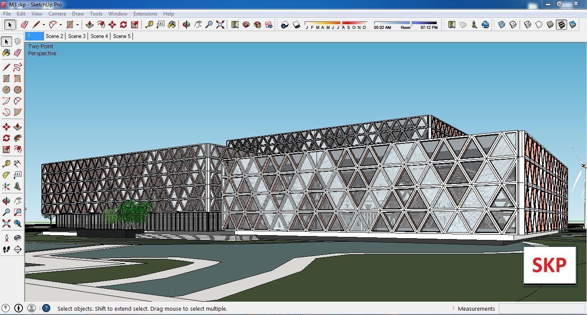Click the Previous view icon
The width and height of the screenshot is (587, 315).
pyautogui.click(x=18, y=224)
